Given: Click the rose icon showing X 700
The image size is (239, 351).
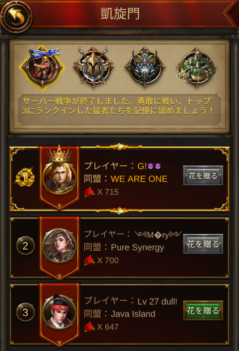Looking at the screenshot, I should point(89,260).
